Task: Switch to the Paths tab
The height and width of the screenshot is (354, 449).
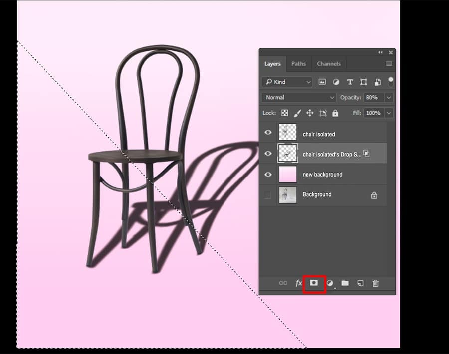Action: [299, 64]
